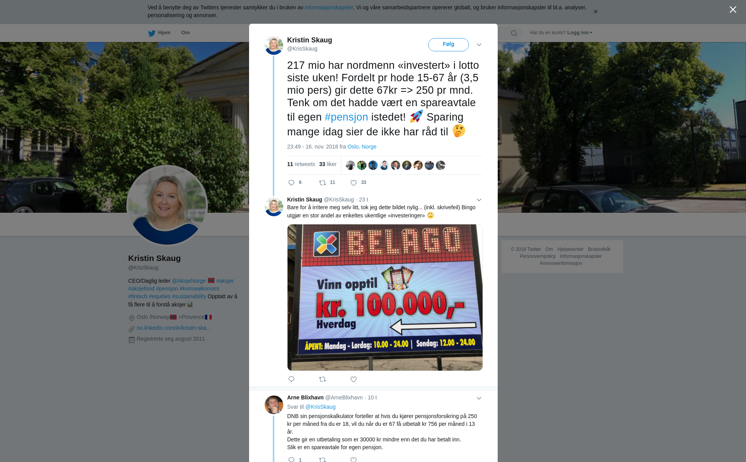Image resolution: width=746 pixels, height=462 pixels.
Task: Open the Belago sign photo
Action: (385, 297)
